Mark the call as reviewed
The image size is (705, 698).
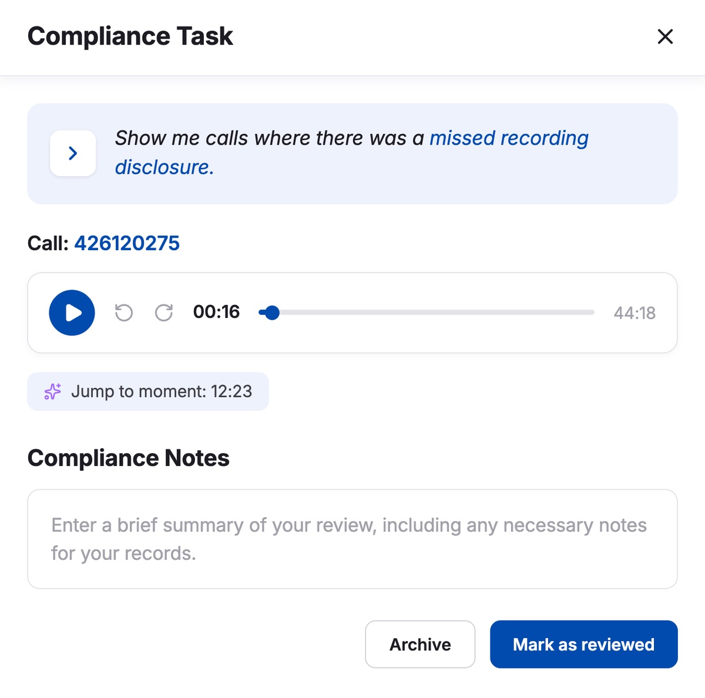pos(584,645)
